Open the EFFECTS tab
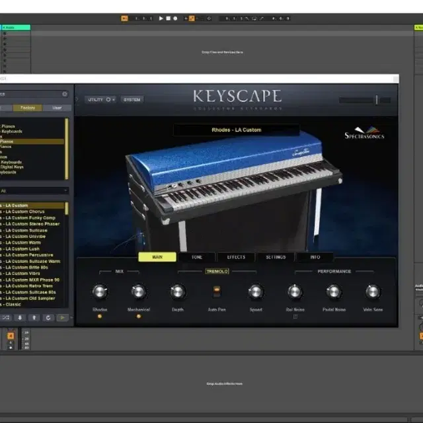Screen dimensions: 423x423 pos(236,257)
